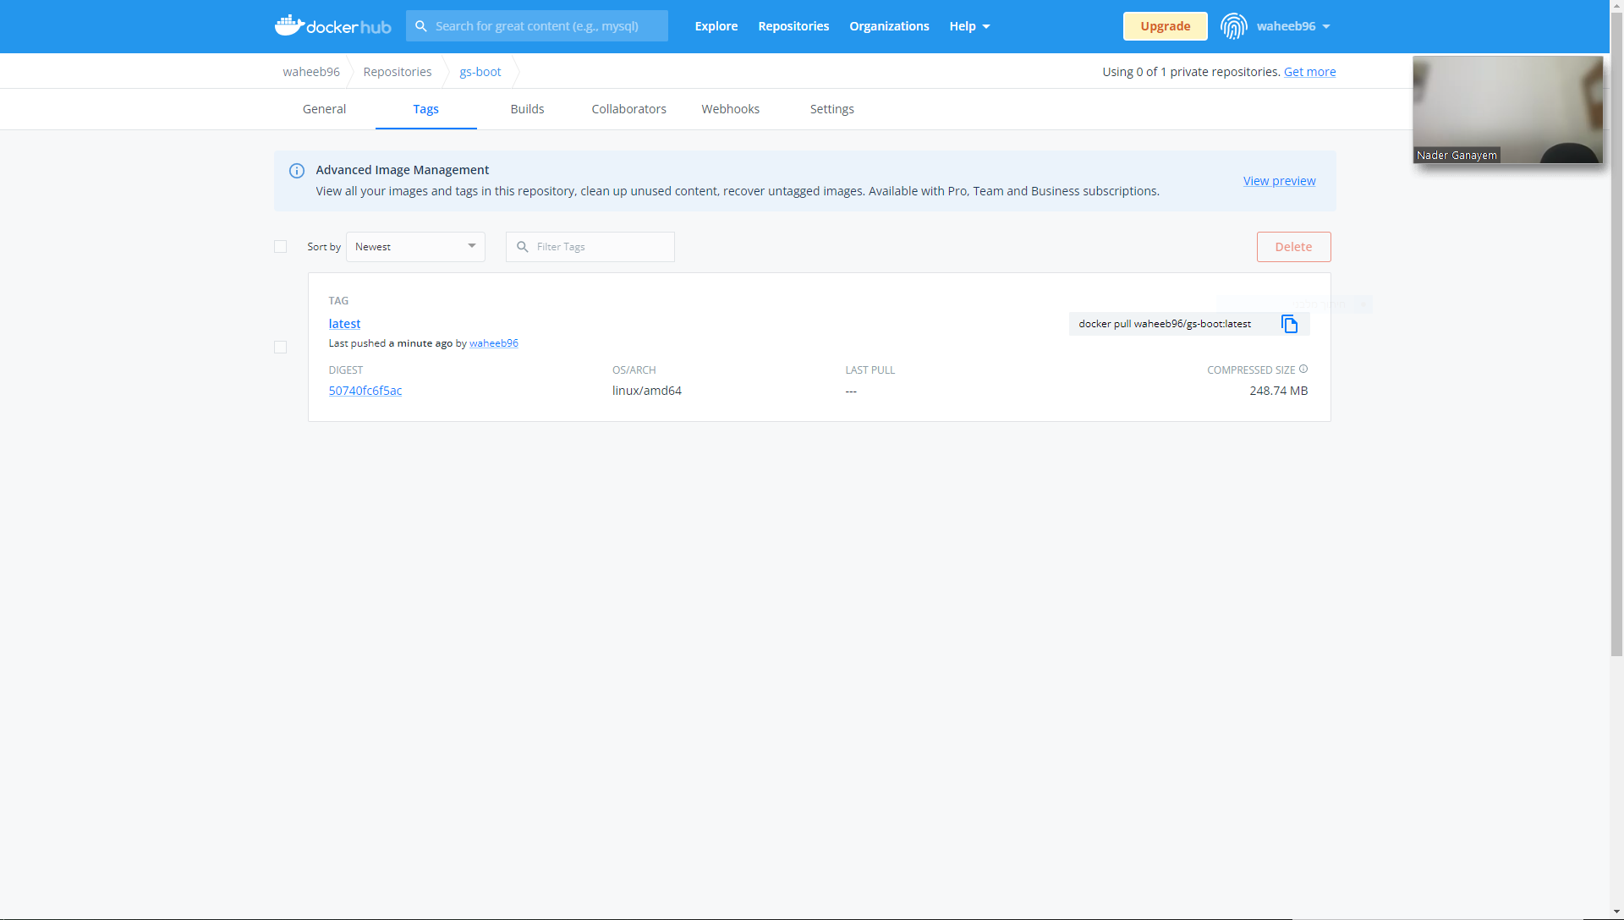Screen dimensions: 1624x920
Task: Click the Delete button
Action: [1293, 246]
